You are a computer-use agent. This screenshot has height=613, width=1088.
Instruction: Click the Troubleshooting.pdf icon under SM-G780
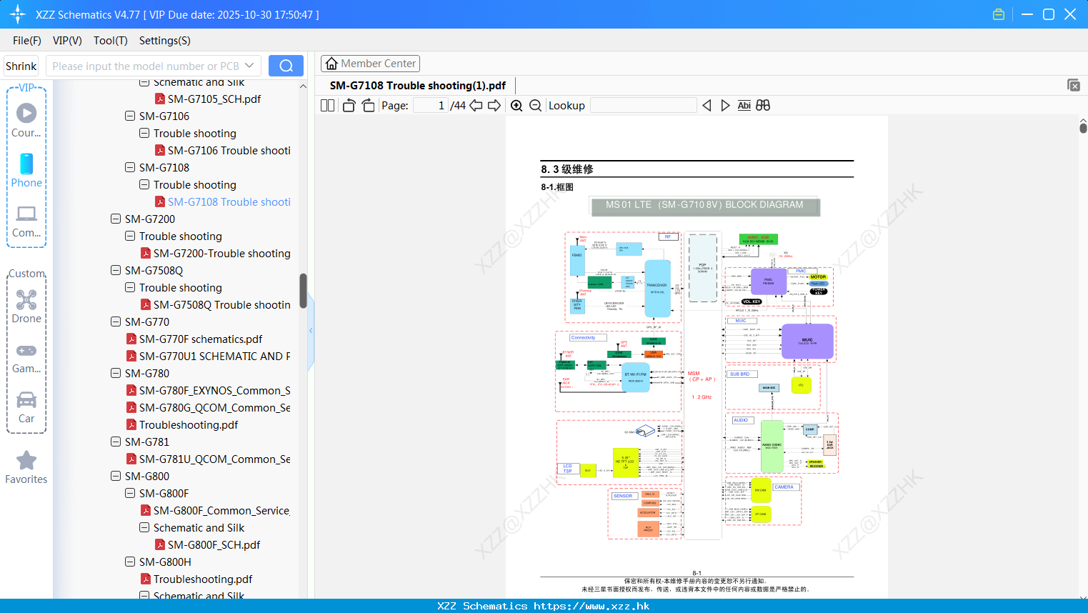click(131, 424)
